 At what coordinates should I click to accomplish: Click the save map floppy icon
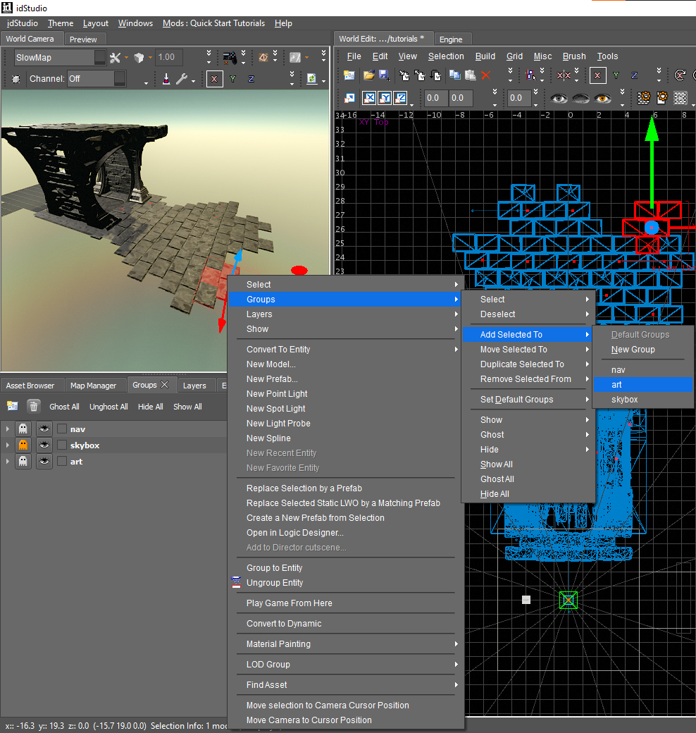pyautogui.click(x=385, y=75)
